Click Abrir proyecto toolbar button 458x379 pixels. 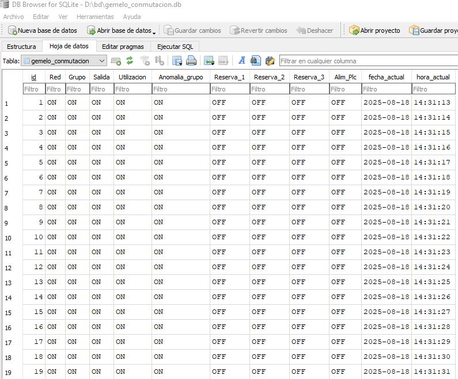coord(374,30)
